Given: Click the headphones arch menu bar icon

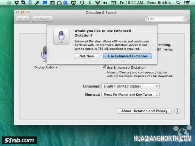Looking at the screenshot, I should tap(59, 3).
